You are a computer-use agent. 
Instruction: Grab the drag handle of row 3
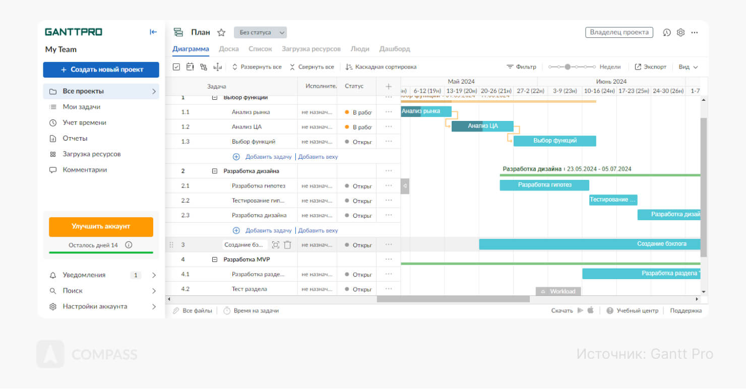(x=171, y=245)
